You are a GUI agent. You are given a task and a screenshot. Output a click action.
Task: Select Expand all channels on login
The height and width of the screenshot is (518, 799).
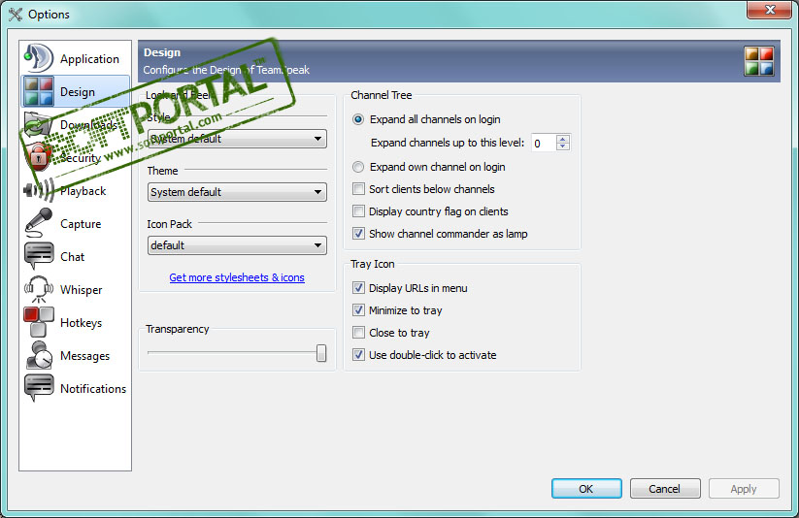[358, 119]
